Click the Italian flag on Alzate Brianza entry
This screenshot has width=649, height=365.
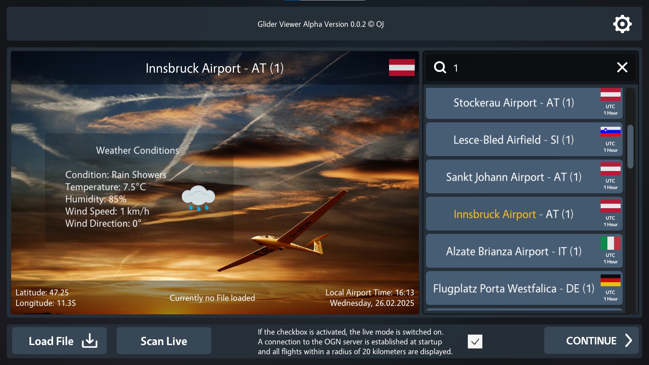pos(610,243)
